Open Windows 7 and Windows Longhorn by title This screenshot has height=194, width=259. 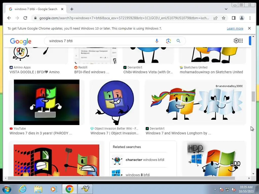(178, 133)
